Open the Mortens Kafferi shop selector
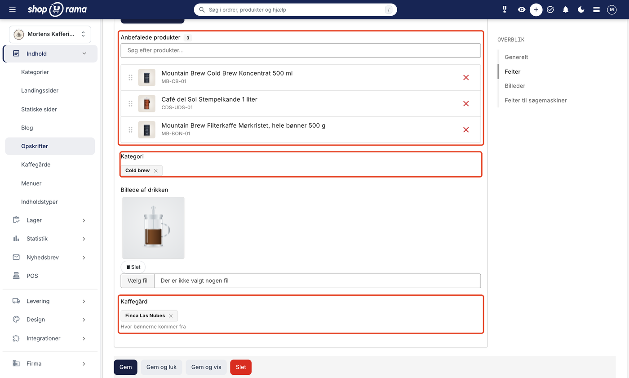 [x=50, y=34]
